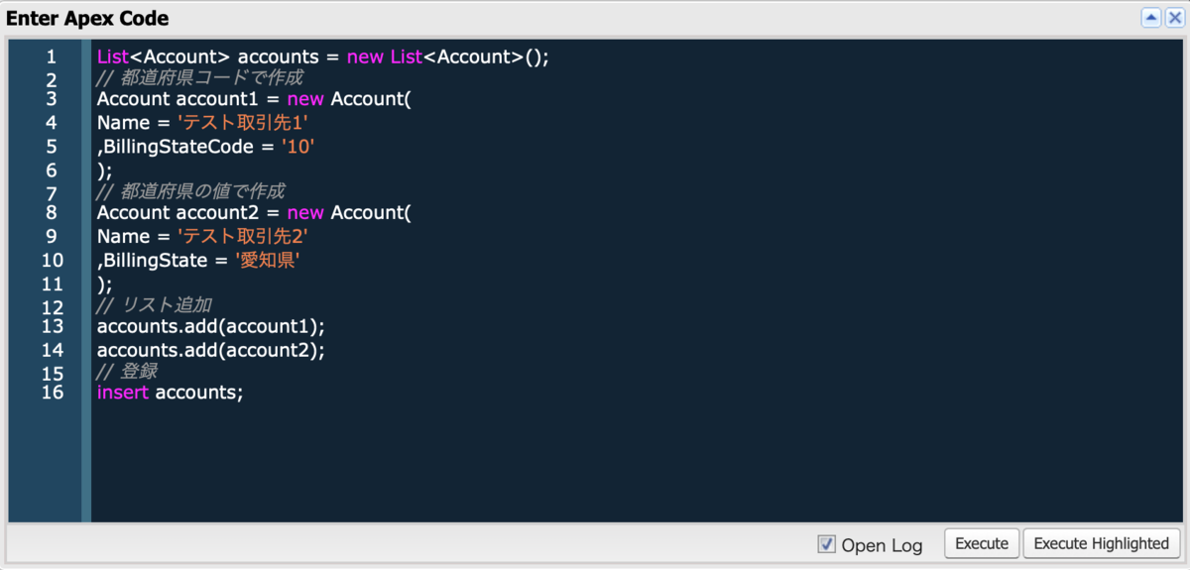This screenshot has height=570, width=1190.
Task: Click the 'テスト取引先1' string literal
Action: [x=243, y=123]
